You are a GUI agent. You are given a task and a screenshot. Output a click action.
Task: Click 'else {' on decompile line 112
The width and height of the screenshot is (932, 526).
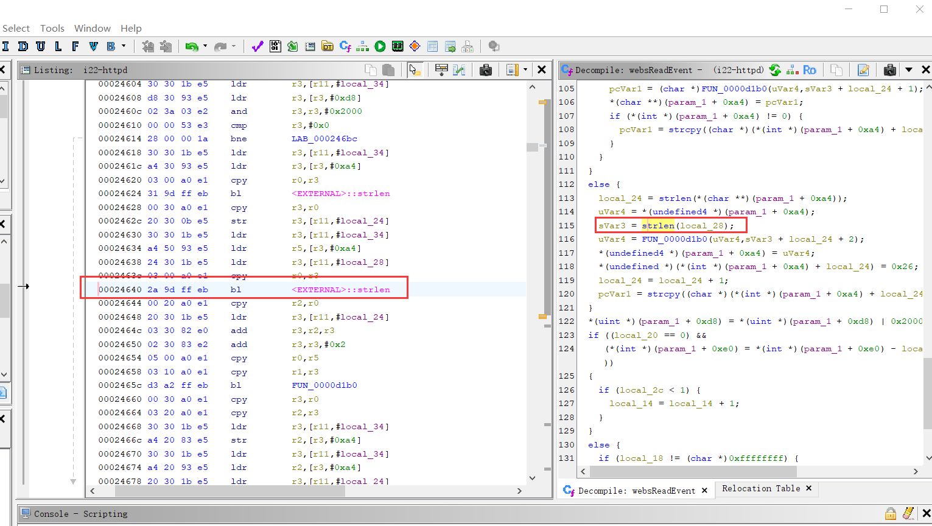coord(604,184)
